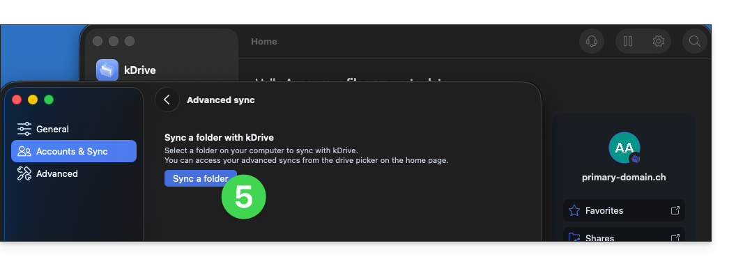Click the green number 5 badge
The width and height of the screenshot is (736, 266).
pos(244,197)
